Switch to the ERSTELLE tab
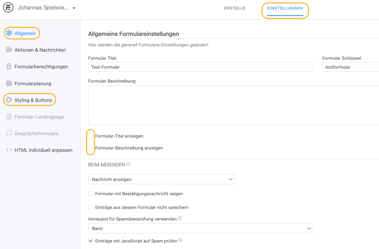Viewport: 379px width, 249px height. (235, 8)
